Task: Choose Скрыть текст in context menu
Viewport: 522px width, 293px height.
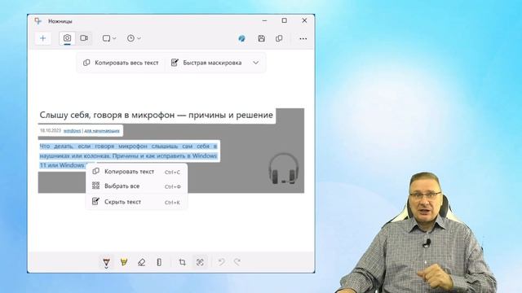Action: (x=136, y=202)
